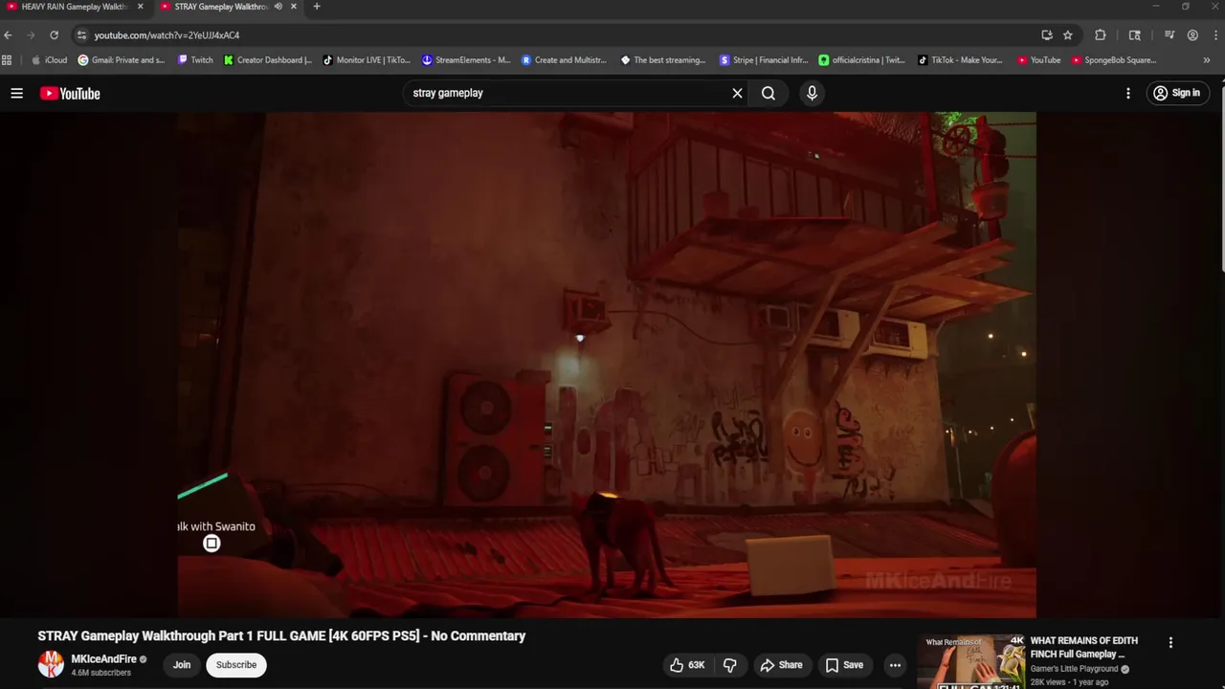Go back with browser back arrow
1225x689 pixels.
point(9,35)
